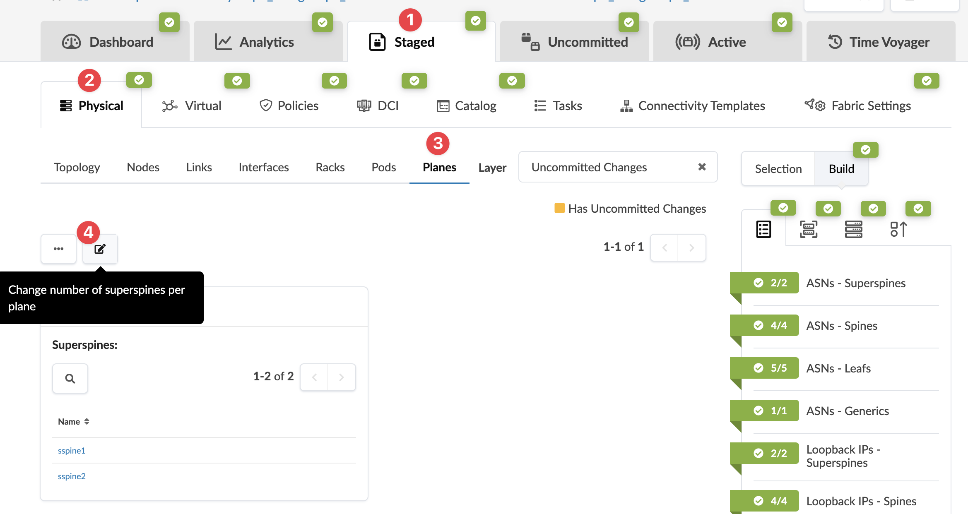Viewport: 968px width, 514px height.
Task: Open the sspine2 link
Action: click(72, 476)
